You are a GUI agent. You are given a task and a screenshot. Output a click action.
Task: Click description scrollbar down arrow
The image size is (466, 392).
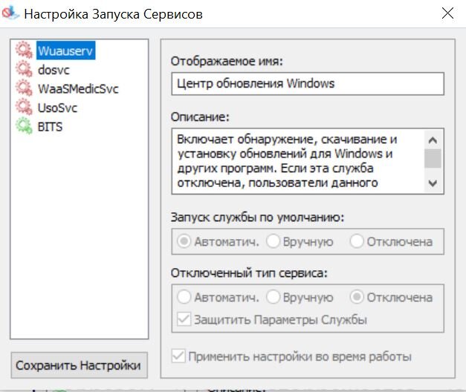coord(433,183)
